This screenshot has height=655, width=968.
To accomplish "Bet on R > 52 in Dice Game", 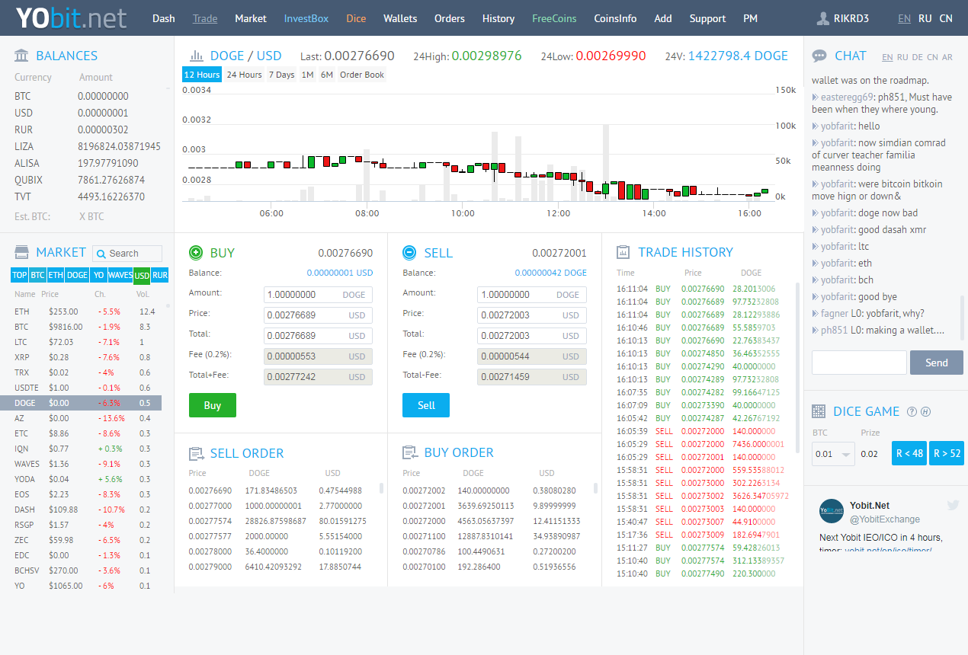I will point(947,453).
